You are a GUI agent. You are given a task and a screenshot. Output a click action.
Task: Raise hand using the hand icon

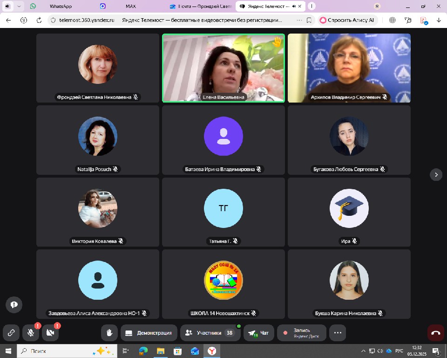(109, 333)
